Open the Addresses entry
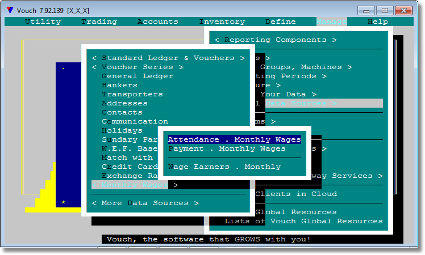This screenshot has width=425, height=255. point(124,103)
